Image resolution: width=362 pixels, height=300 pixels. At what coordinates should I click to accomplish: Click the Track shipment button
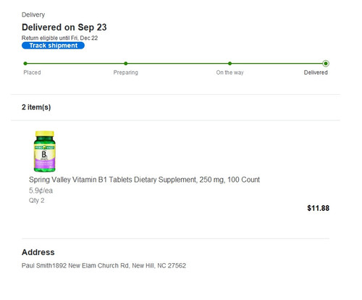click(x=53, y=46)
